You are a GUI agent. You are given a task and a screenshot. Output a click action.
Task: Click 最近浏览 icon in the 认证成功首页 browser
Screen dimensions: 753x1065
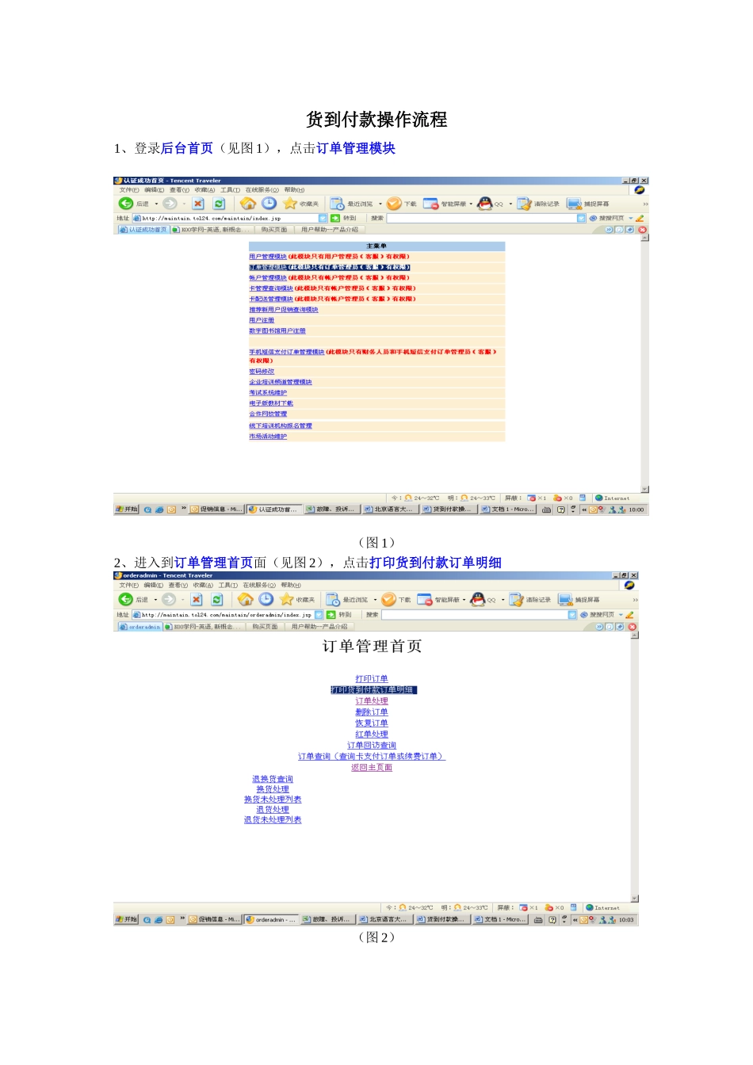(x=337, y=204)
